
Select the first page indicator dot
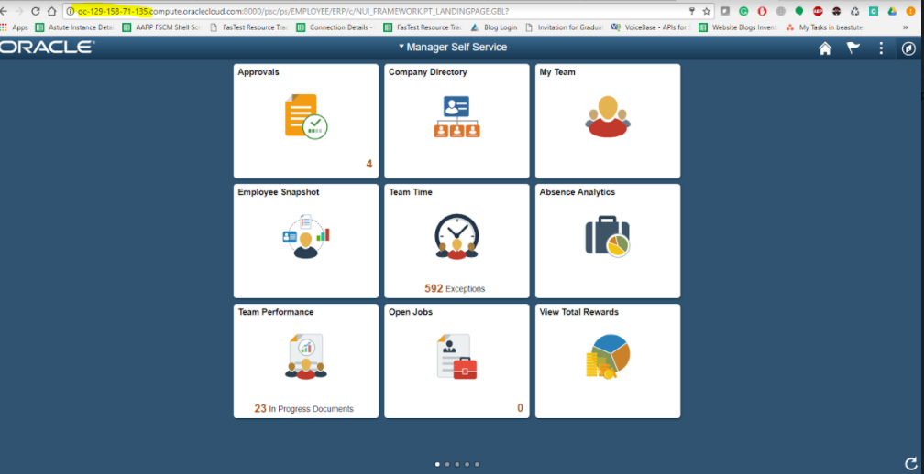[437, 464]
